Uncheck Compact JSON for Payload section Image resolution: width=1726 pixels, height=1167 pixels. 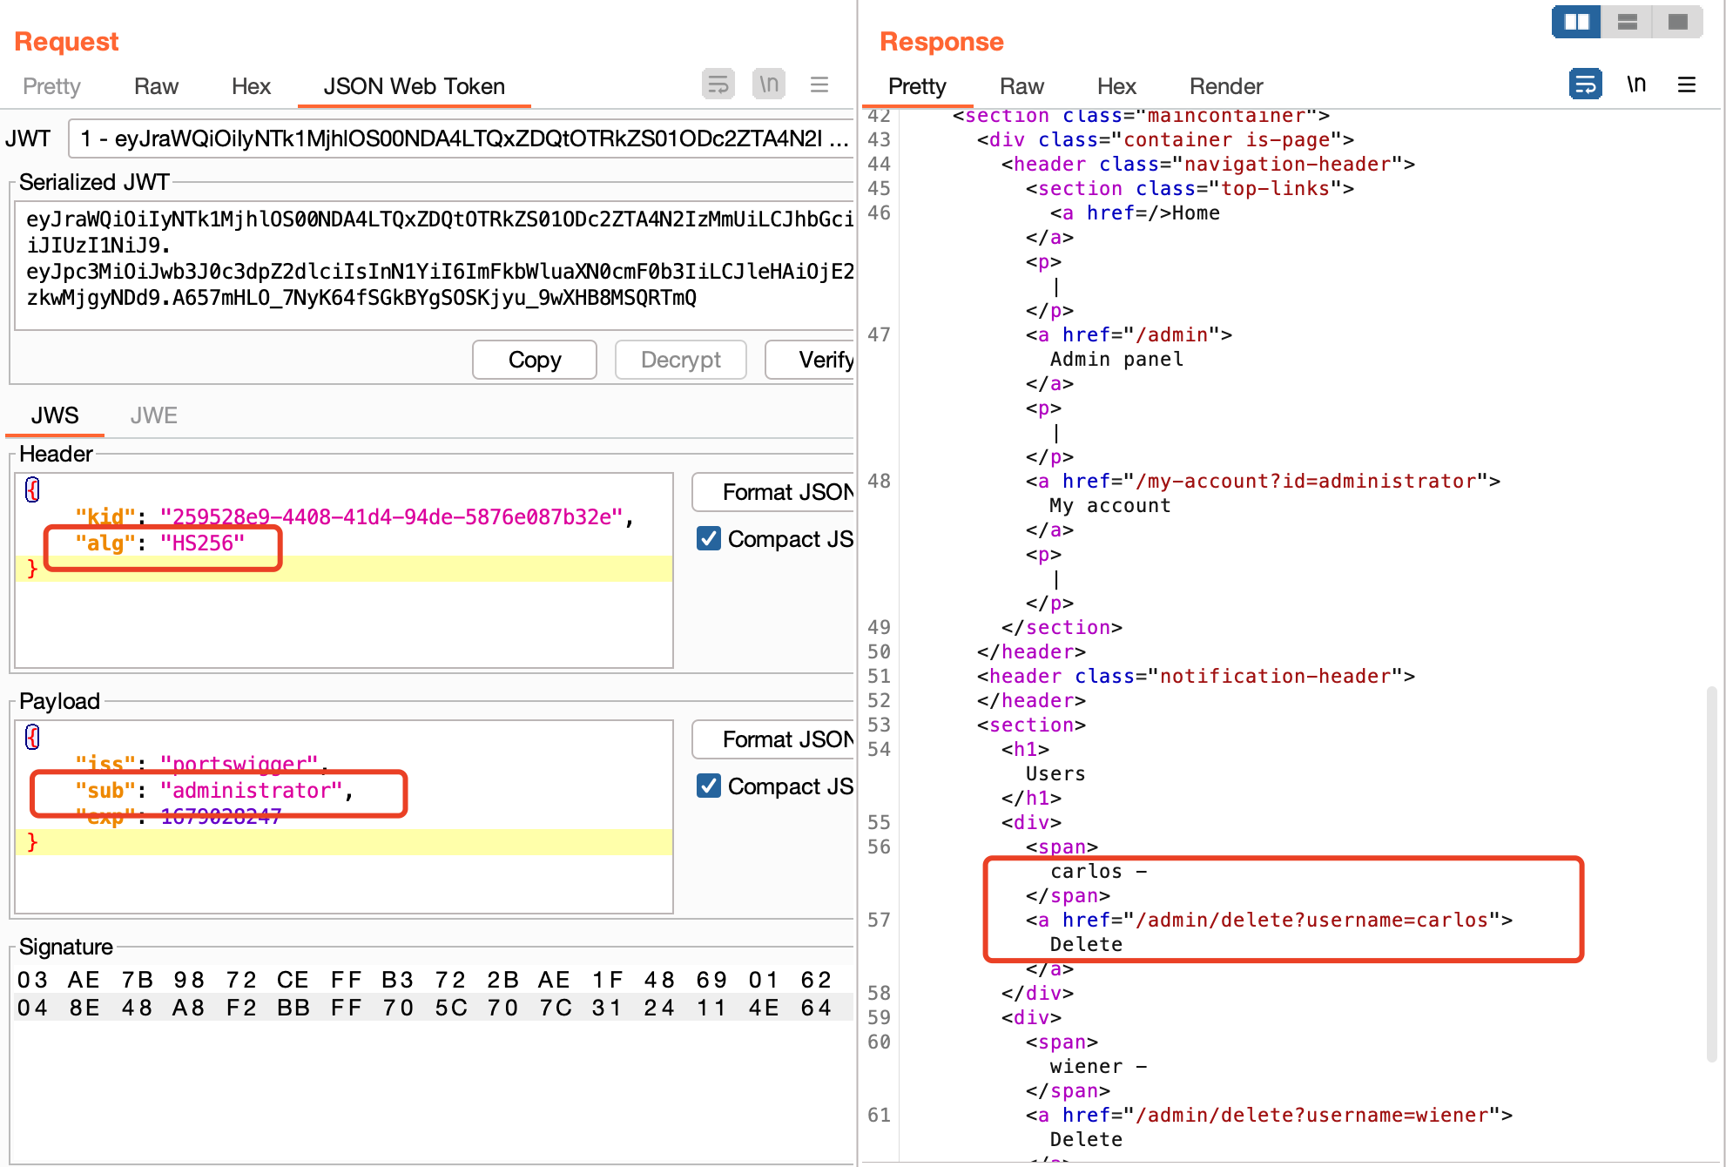pos(709,786)
